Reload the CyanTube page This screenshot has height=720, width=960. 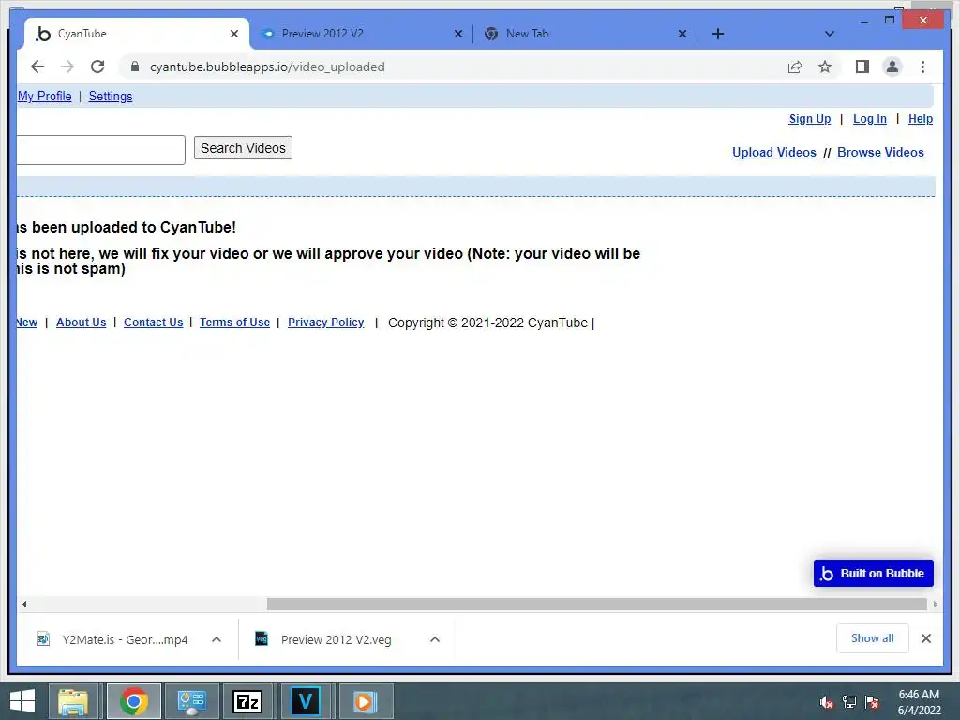(x=97, y=67)
